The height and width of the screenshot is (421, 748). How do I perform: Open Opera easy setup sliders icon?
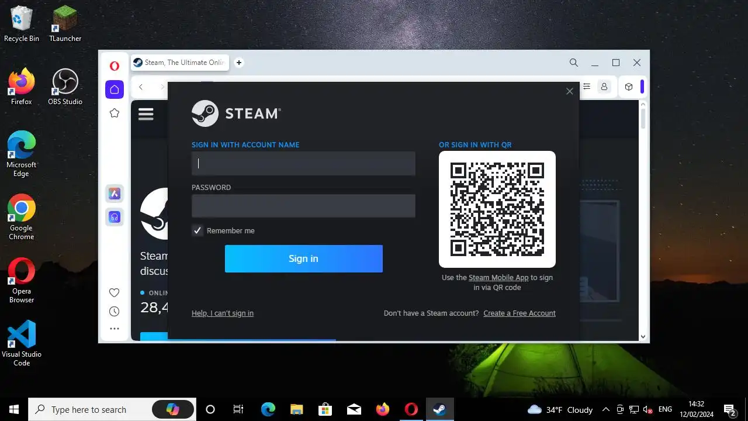587,87
